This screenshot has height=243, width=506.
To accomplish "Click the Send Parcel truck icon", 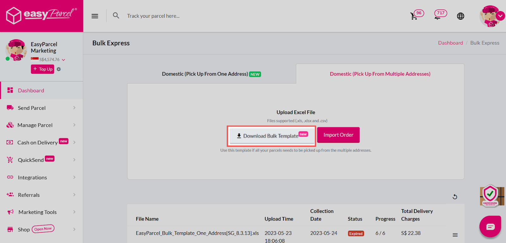I will point(10,108).
